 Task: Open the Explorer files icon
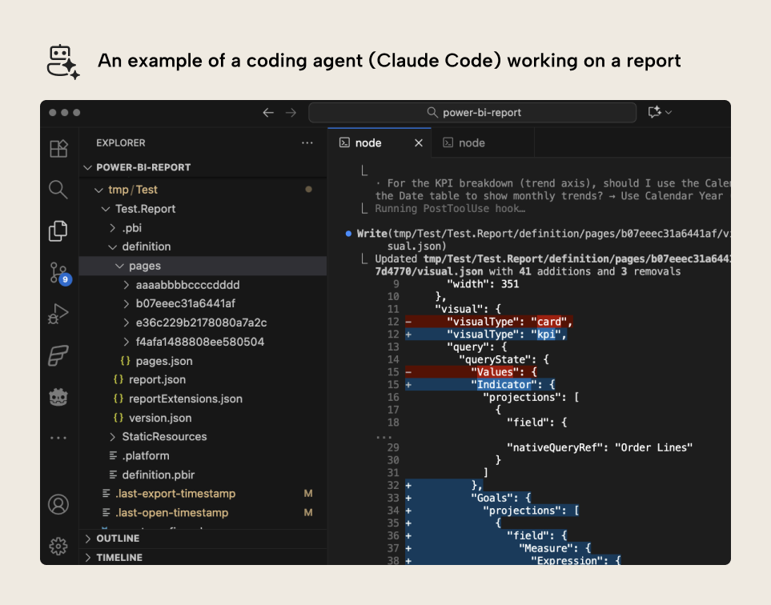[58, 231]
